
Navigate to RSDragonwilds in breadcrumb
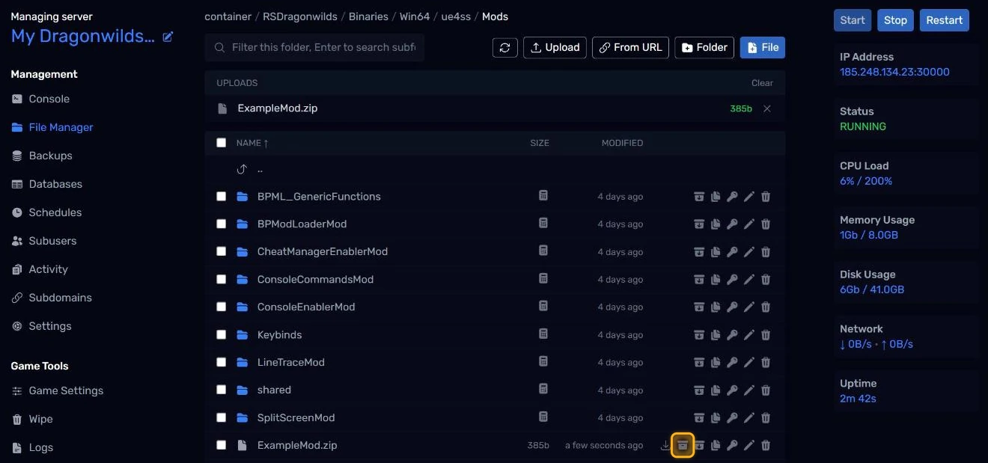click(299, 16)
